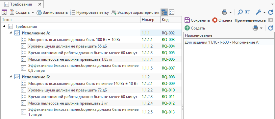Click icon of Исполнение Б group
The height and width of the screenshot is (119, 275).
(17, 77)
